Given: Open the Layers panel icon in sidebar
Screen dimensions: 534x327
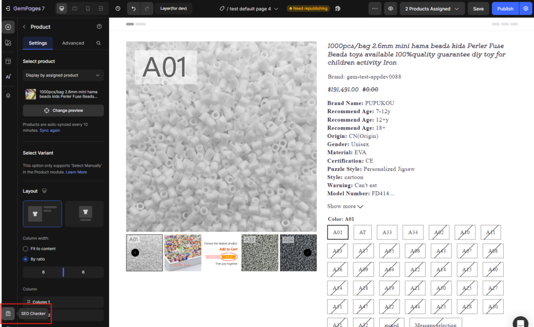Looking at the screenshot, I should coord(8,95).
